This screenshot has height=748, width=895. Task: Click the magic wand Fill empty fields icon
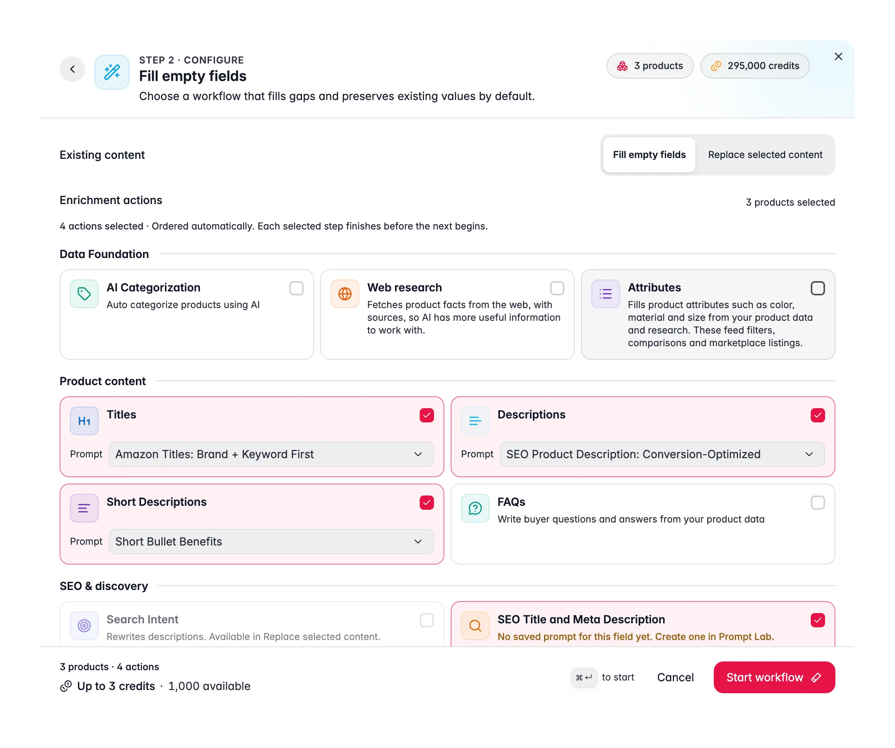click(112, 72)
